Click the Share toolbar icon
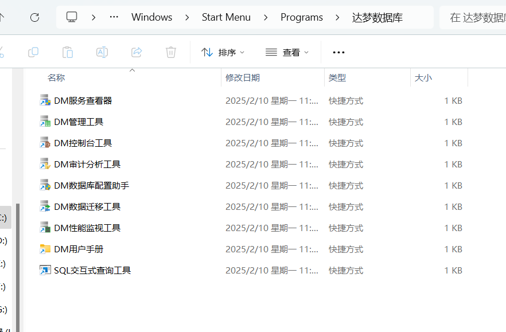 coord(137,52)
